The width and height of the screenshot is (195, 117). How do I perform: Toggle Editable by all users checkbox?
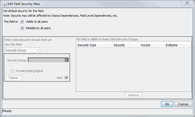(22, 28)
